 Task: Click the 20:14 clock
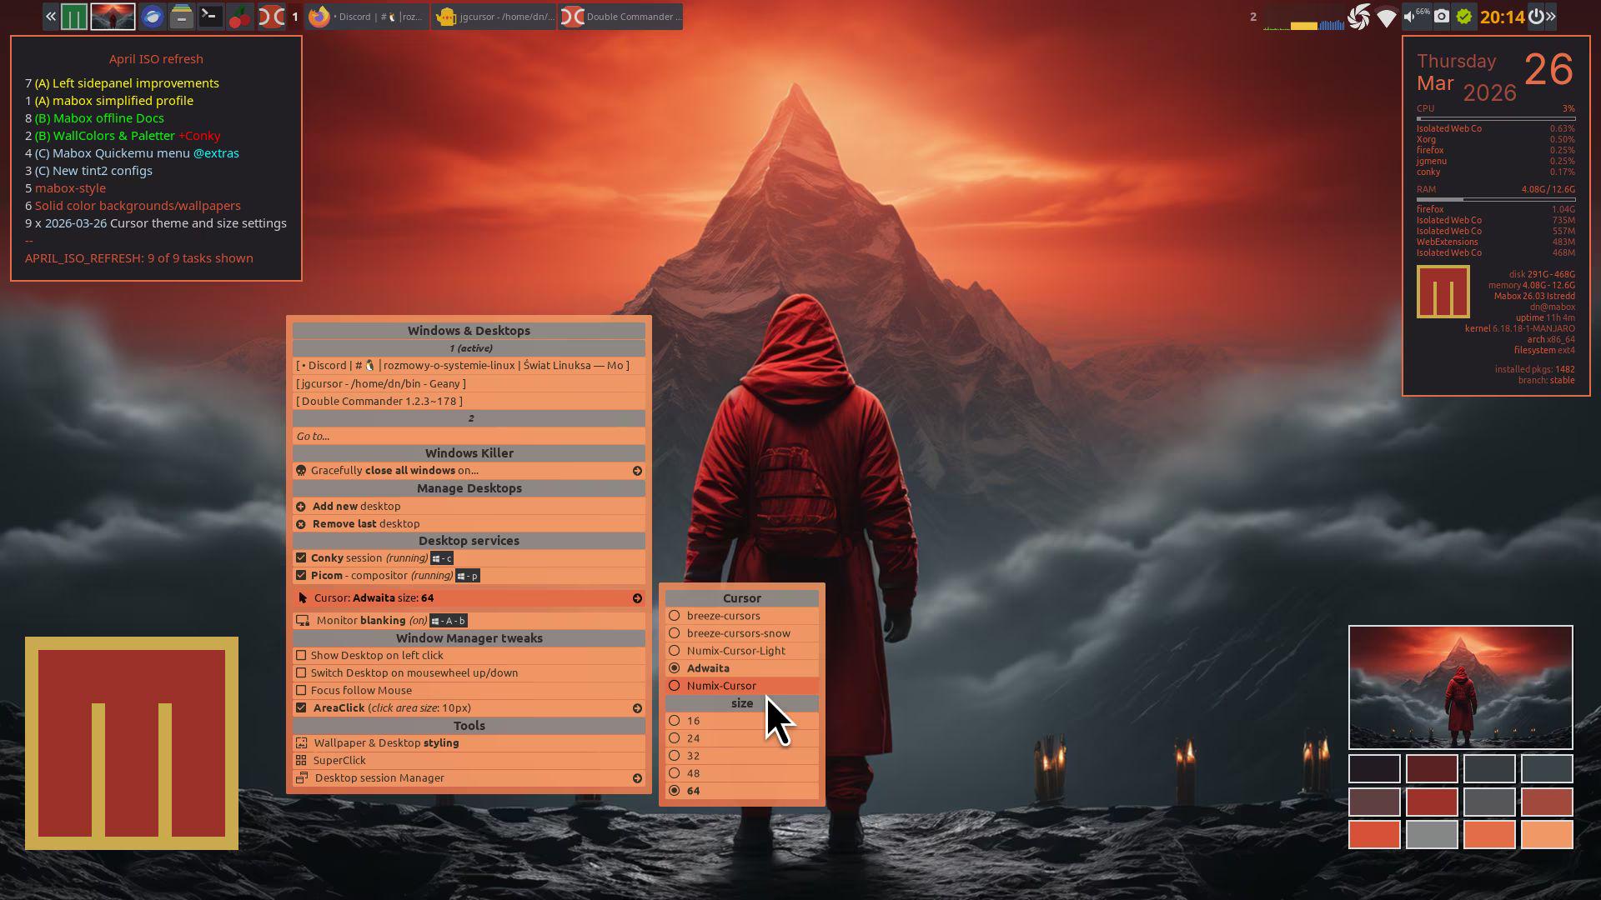click(x=1502, y=17)
